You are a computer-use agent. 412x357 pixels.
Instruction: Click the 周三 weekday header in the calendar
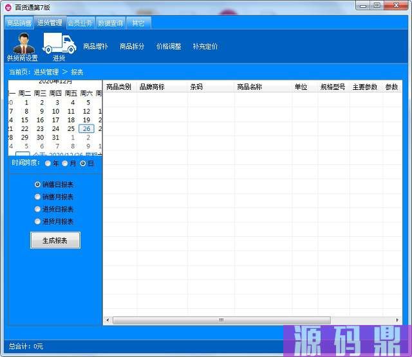coord(40,93)
